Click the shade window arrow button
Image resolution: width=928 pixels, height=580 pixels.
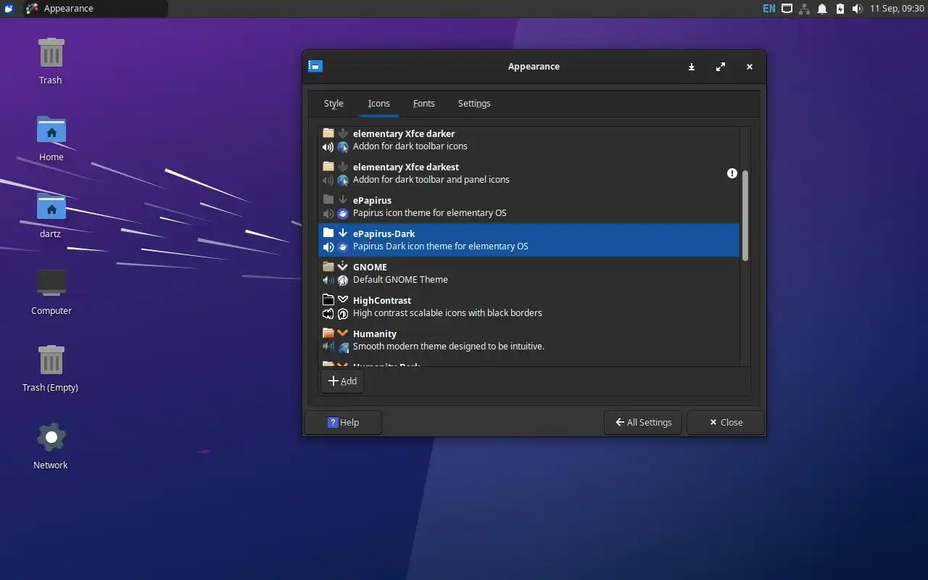(692, 67)
